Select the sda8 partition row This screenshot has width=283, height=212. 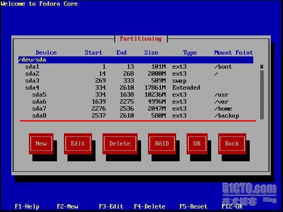point(135,116)
